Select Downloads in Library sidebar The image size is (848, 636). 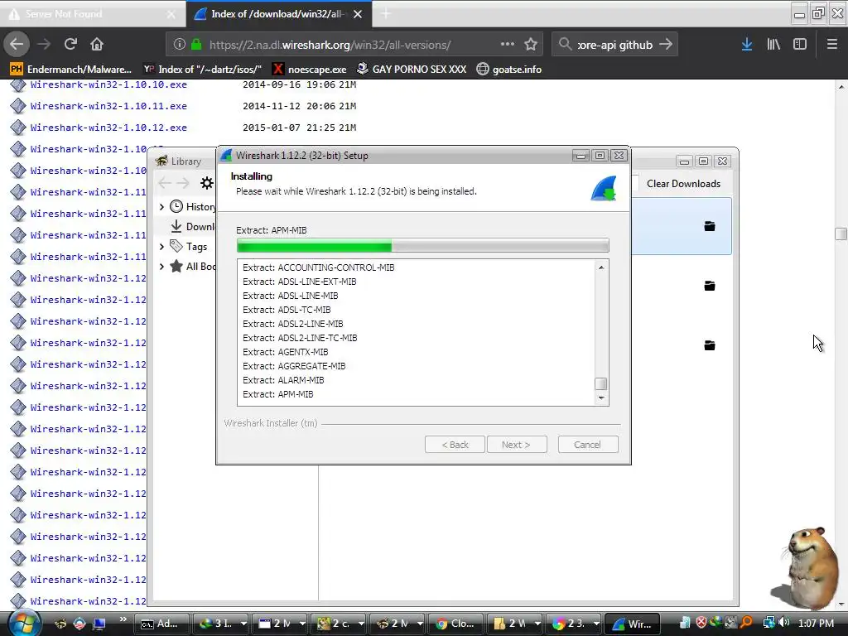click(x=192, y=227)
